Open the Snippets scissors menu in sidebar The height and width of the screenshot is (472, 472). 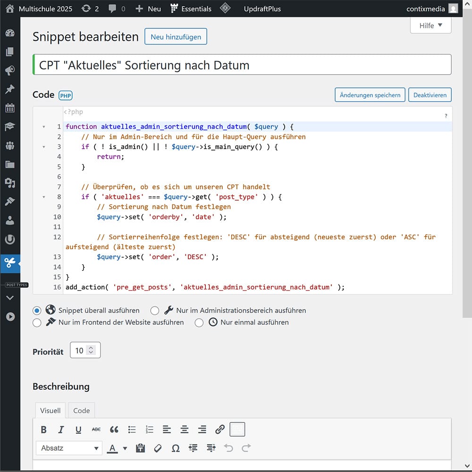point(10,262)
